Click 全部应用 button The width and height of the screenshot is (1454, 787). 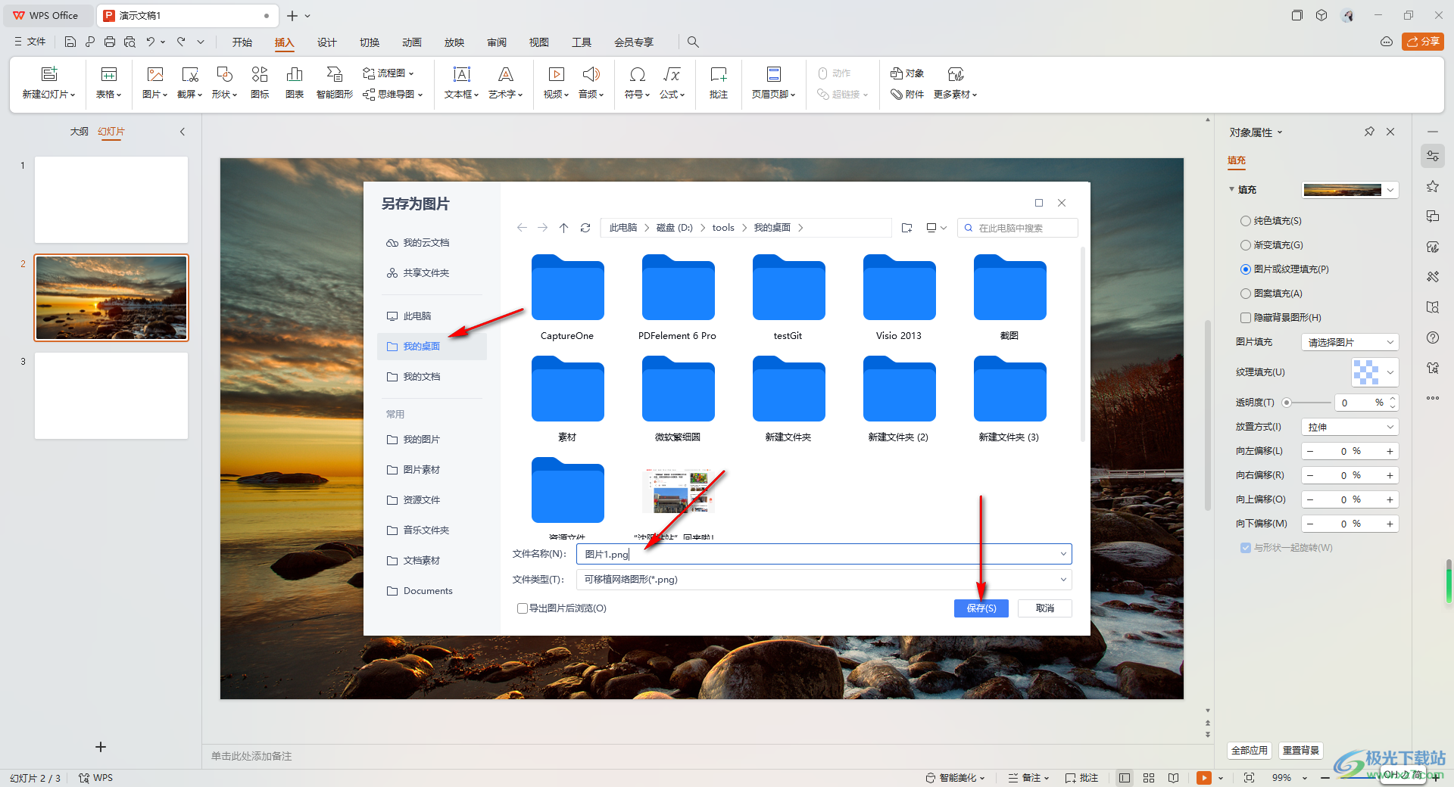[x=1250, y=750]
